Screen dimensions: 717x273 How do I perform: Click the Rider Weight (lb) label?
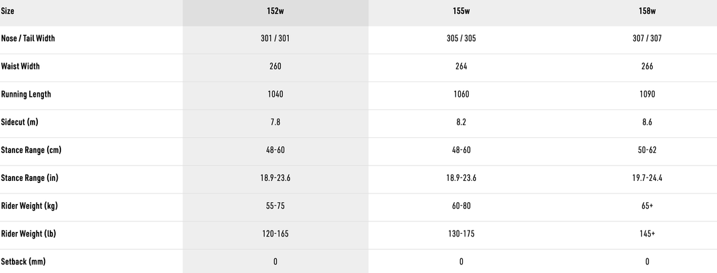pos(29,233)
